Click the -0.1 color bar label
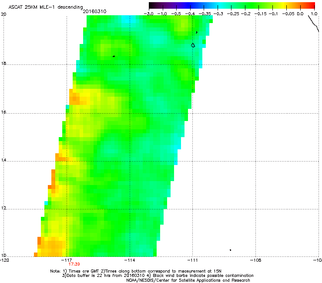The image size is (322, 283). click(273, 14)
